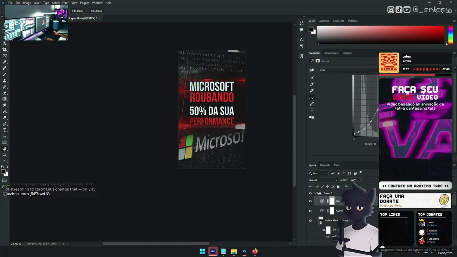
Task: Select the layer mask icon in Properties
Action: tap(317, 61)
